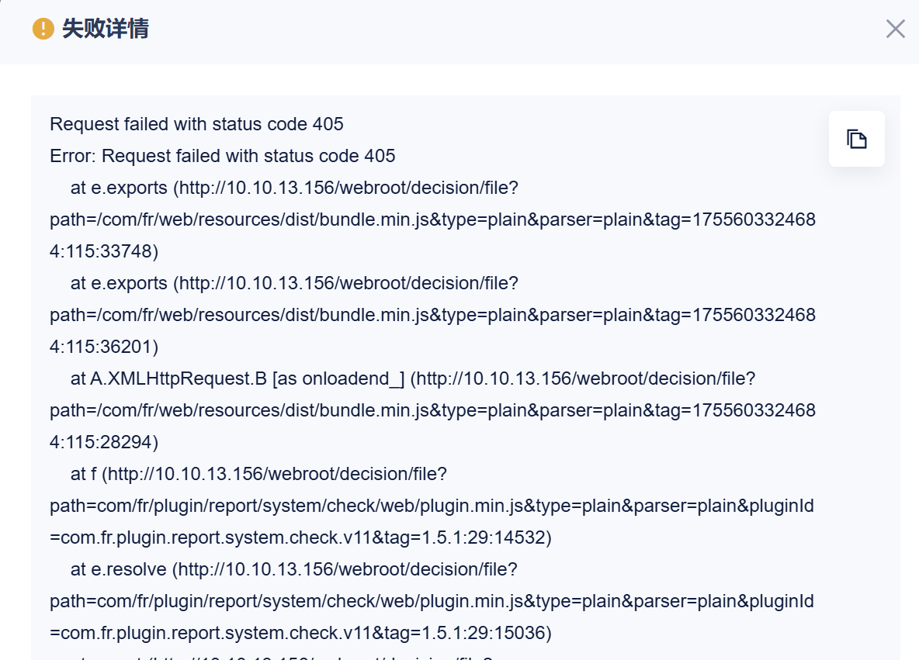Click the first line 'Request failed with status code 405'
Viewport: 919px width, 667px height.
pos(196,124)
